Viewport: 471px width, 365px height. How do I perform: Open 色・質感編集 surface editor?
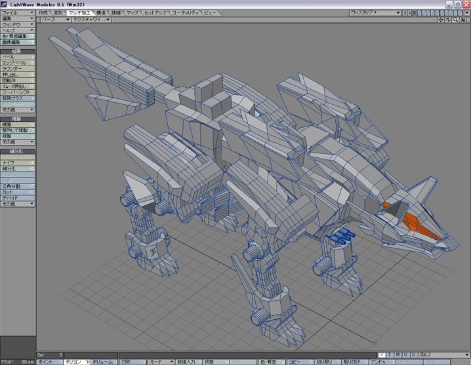point(18,36)
